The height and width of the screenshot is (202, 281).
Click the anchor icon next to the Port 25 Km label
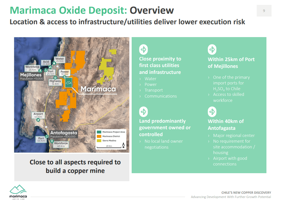[x=46, y=70]
